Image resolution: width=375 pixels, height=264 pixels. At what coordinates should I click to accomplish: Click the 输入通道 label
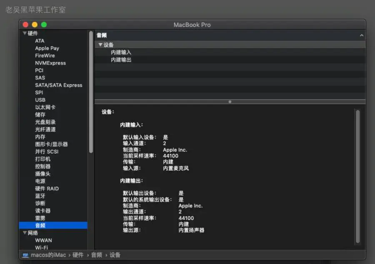point(134,143)
